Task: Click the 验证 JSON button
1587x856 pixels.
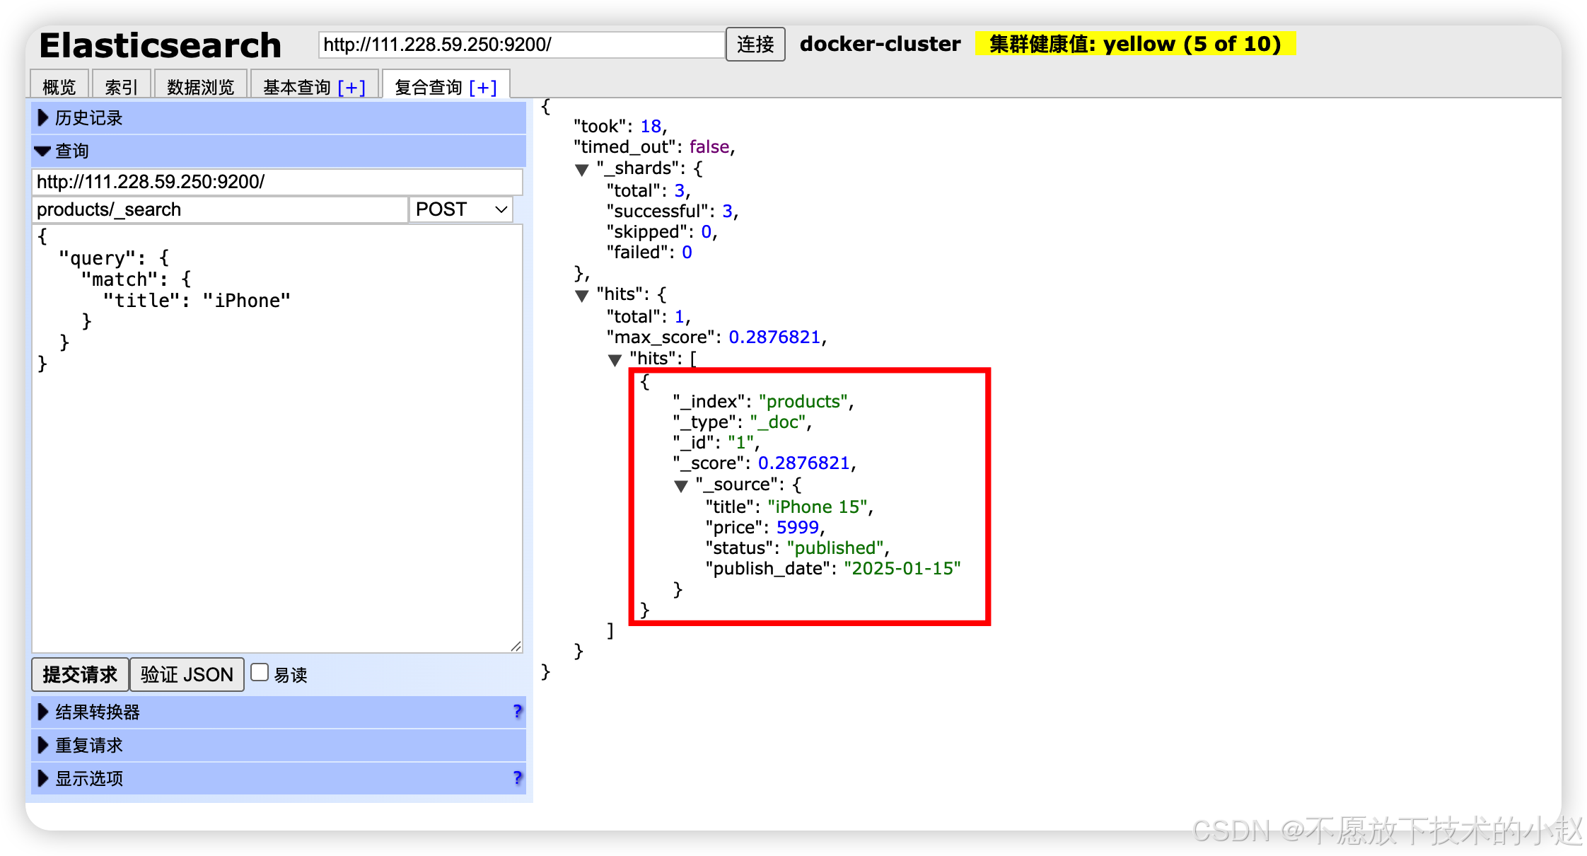Action: coord(187,674)
